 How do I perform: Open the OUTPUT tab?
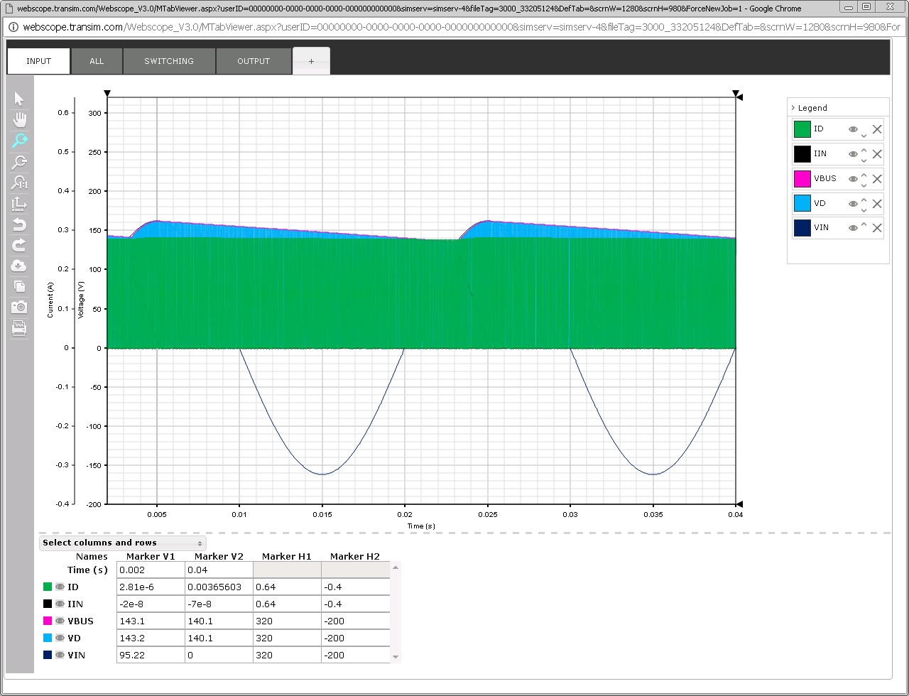point(254,61)
